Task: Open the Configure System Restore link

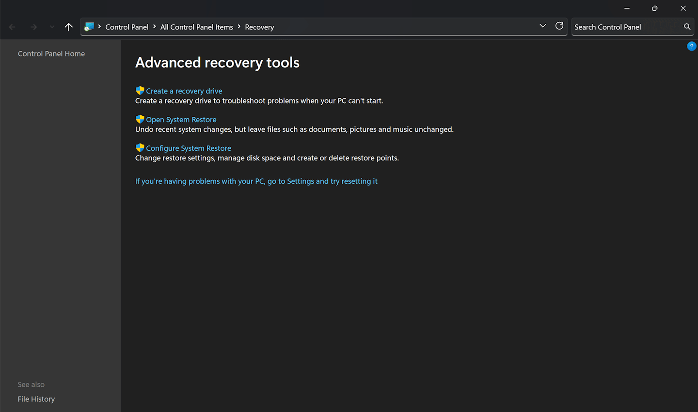Action: (189, 148)
